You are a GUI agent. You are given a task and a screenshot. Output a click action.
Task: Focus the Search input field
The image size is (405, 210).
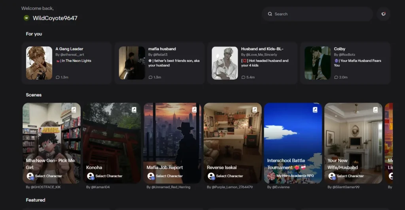point(318,14)
